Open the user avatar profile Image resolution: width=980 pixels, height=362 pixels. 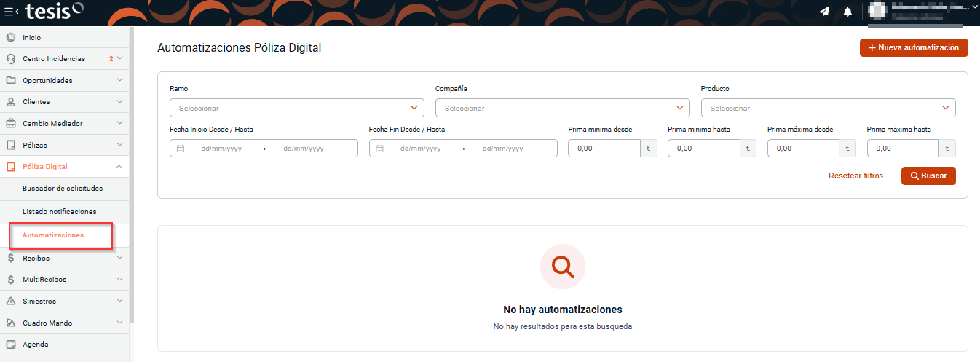click(879, 11)
